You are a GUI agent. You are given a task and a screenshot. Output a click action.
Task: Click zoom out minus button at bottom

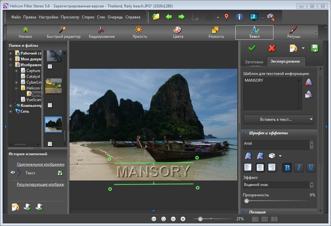173,219
